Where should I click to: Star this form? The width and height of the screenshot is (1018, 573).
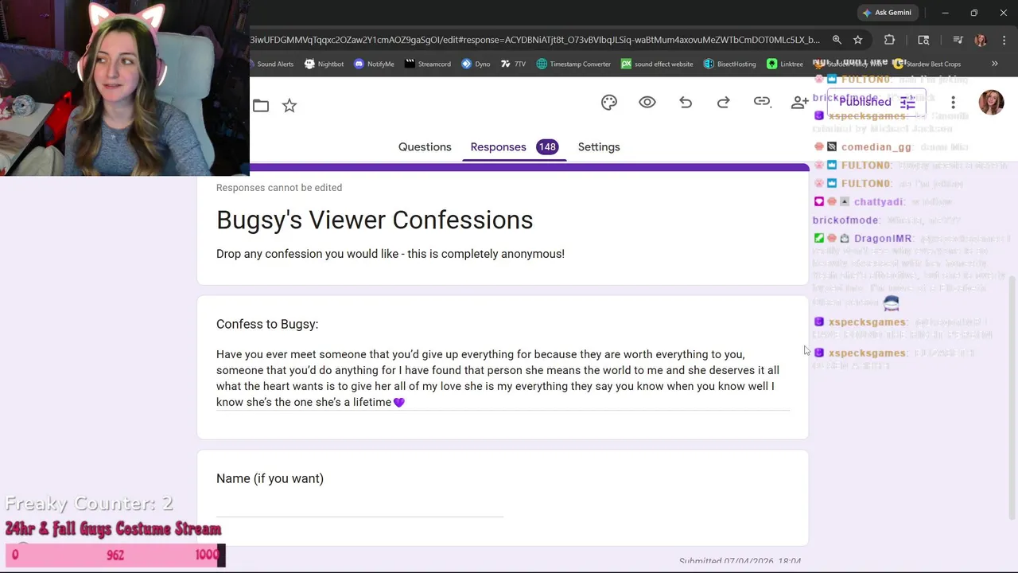289,105
